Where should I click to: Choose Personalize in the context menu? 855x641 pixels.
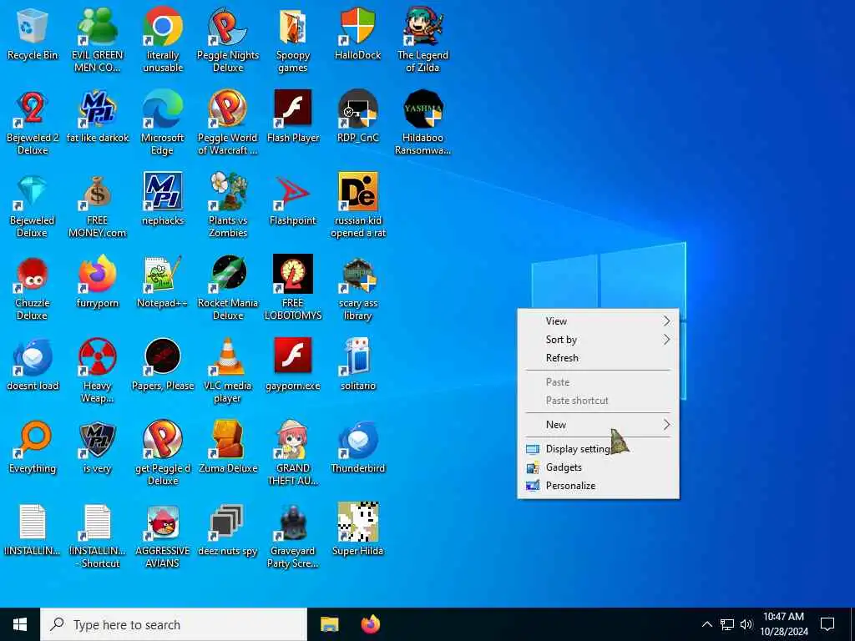point(598,486)
